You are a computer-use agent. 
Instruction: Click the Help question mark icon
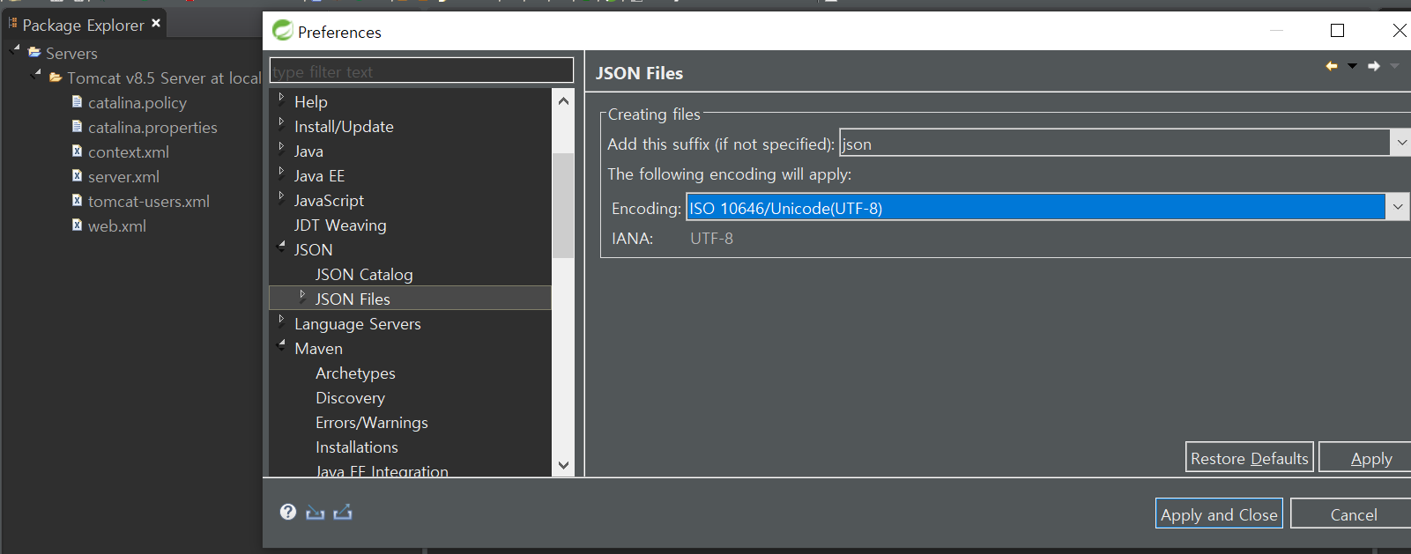[288, 512]
